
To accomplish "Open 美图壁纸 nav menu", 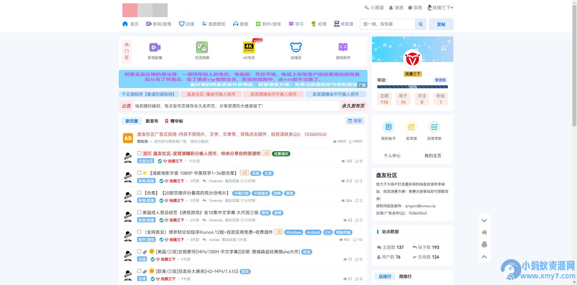I will tap(214, 24).
